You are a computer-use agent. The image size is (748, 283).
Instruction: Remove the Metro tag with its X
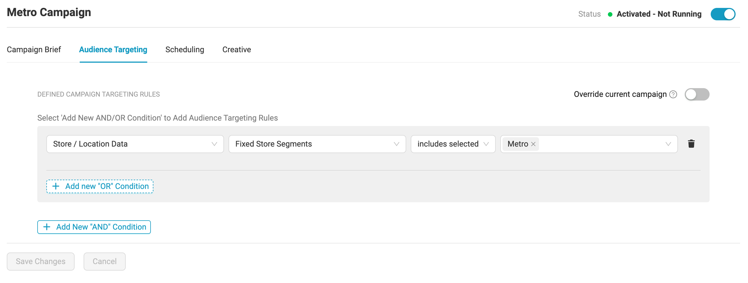pos(533,144)
